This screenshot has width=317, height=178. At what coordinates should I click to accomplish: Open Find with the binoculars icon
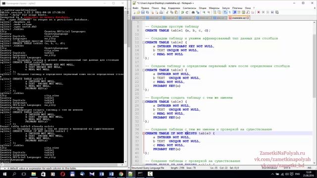tap(193, 12)
